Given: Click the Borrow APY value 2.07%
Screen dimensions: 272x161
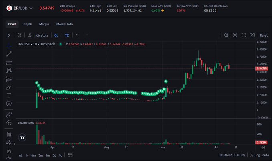Looking at the screenshot, I should click(x=181, y=10).
